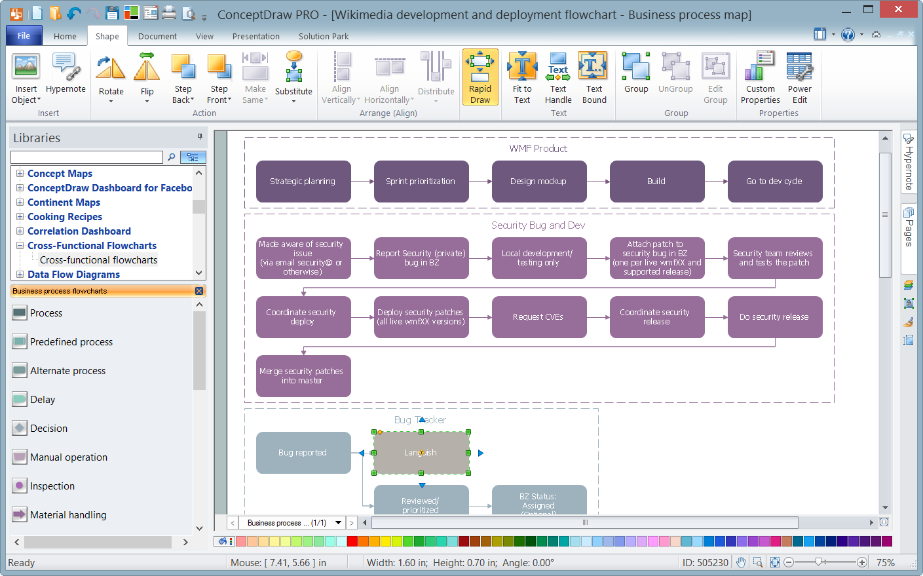Image resolution: width=923 pixels, height=576 pixels.
Task: Launch Power Edit
Action: (800, 77)
